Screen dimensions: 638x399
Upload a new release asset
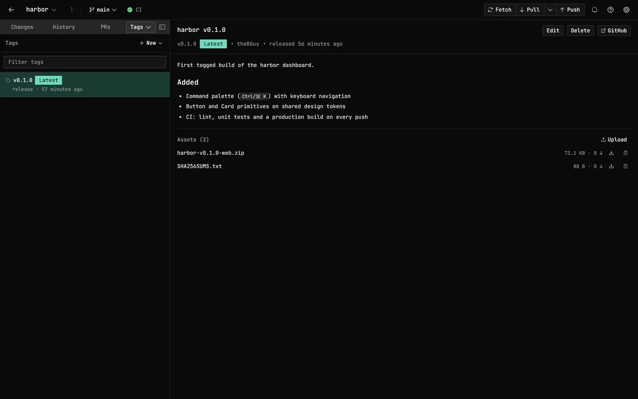[x=614, y=140]
